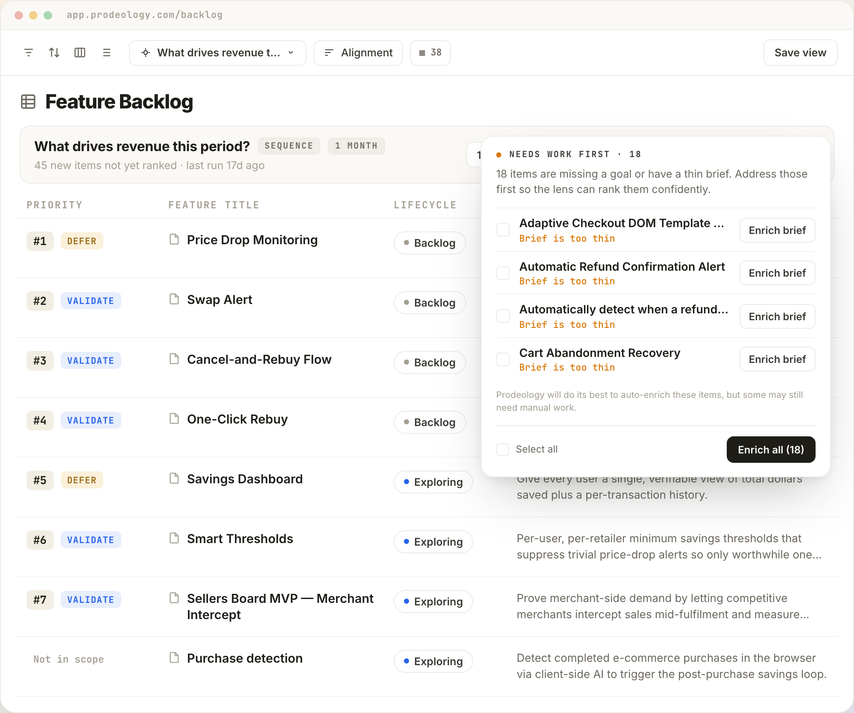The image size is (854, 713).
Task: Open Backlog lifecycle for Swap Alert
Action: (430, 303)
